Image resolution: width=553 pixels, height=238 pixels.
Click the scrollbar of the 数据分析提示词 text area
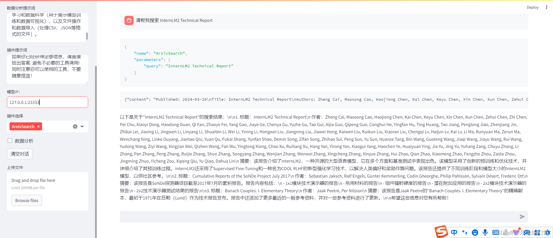click(x=87, y=36)
